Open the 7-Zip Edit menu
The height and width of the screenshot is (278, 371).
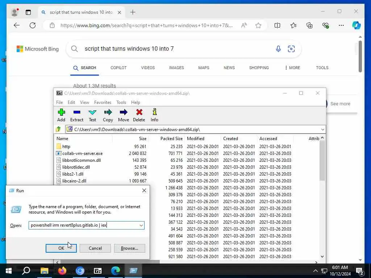[x=71, y=102]
